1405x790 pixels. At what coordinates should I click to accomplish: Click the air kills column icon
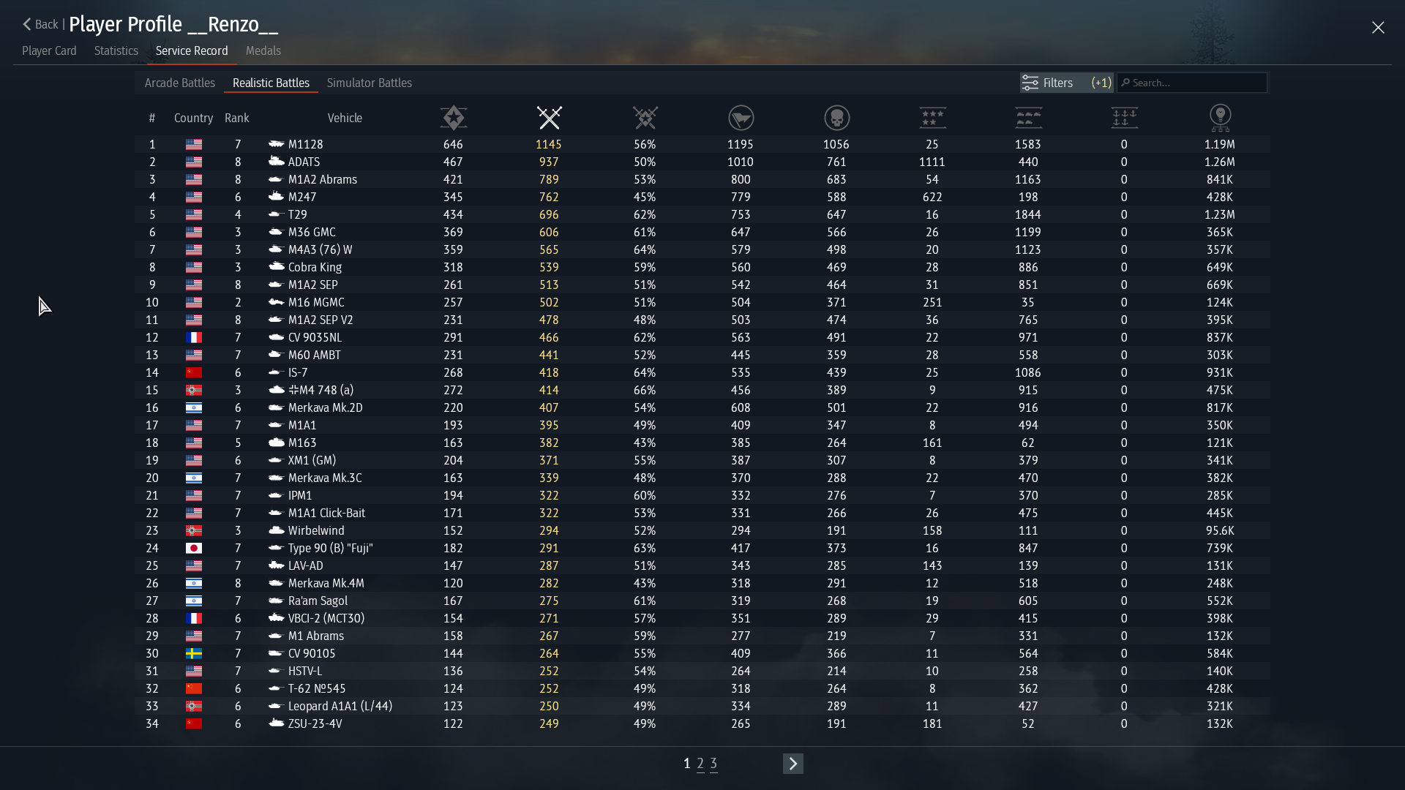[x=932, y=118]
